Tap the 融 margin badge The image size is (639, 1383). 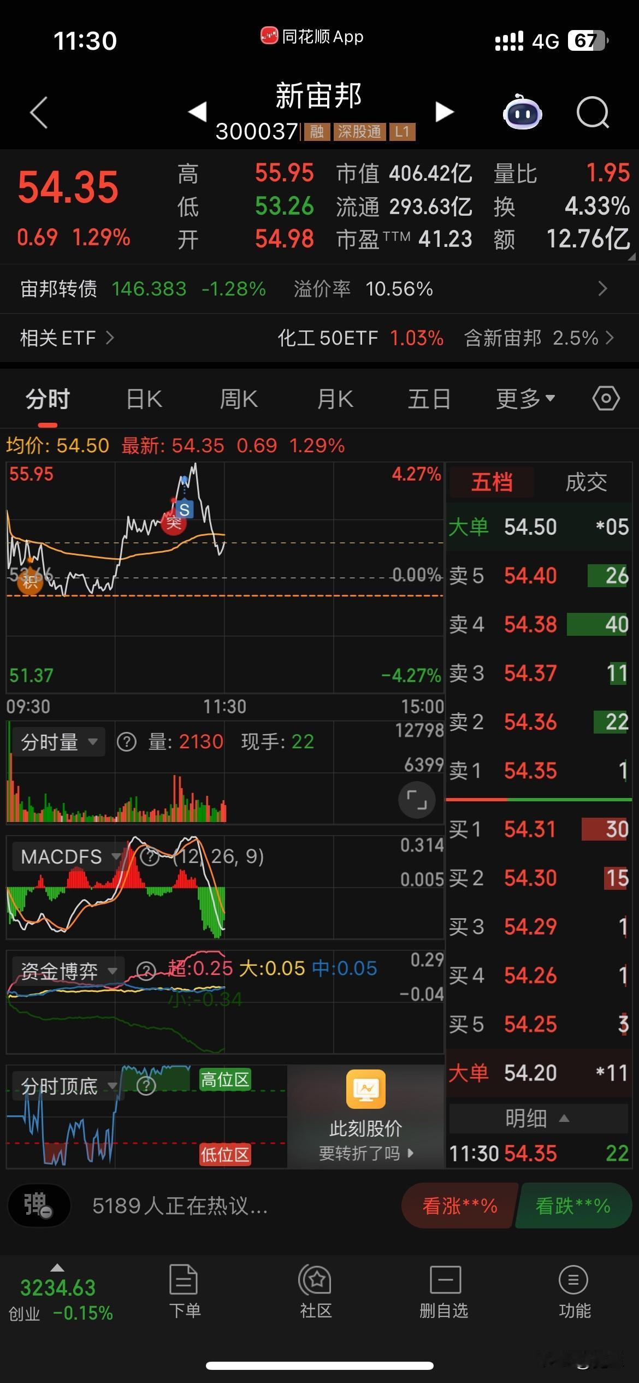click(317, 132)
